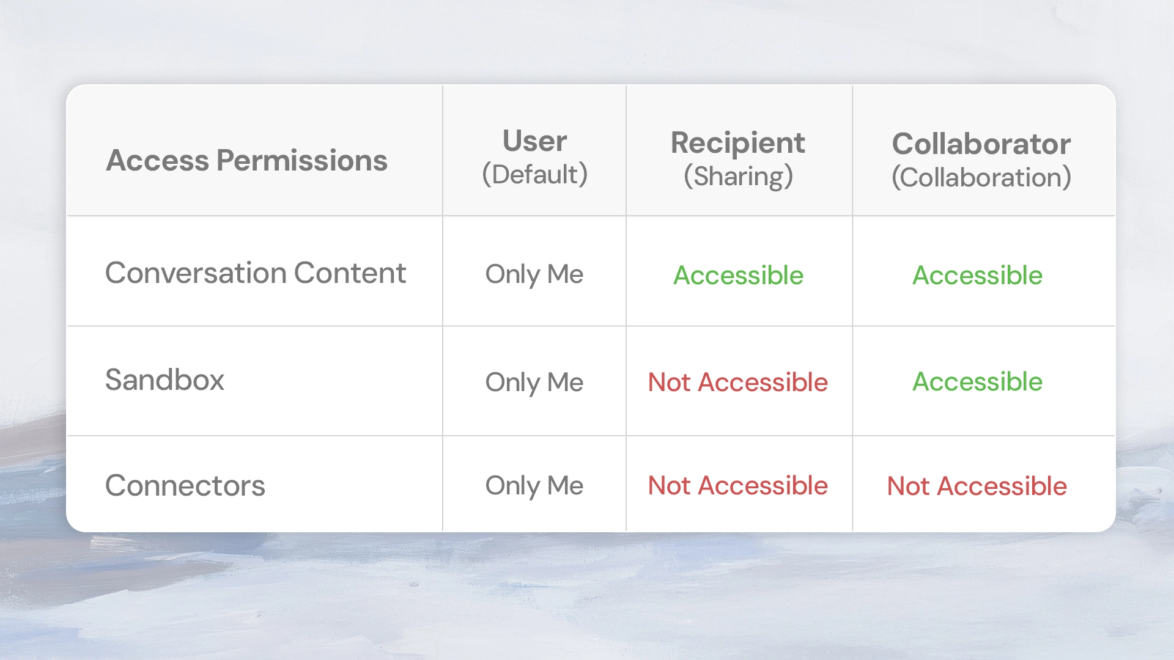1174x660 pixels.
Task: Click the (Default) subtitle text
Action: [534, 175]
